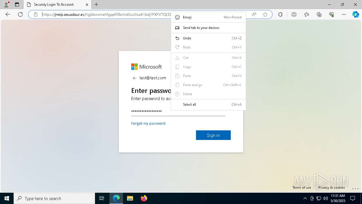Open the Favorites list icon
Viewport: 362px width, 204px height.
(x=307, y=14)
